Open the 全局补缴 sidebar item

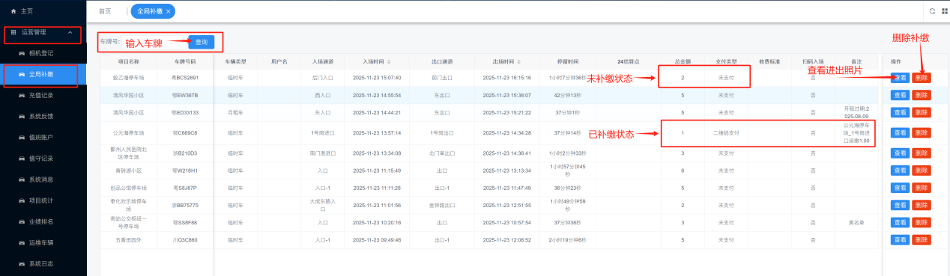(x=43, y=74)
